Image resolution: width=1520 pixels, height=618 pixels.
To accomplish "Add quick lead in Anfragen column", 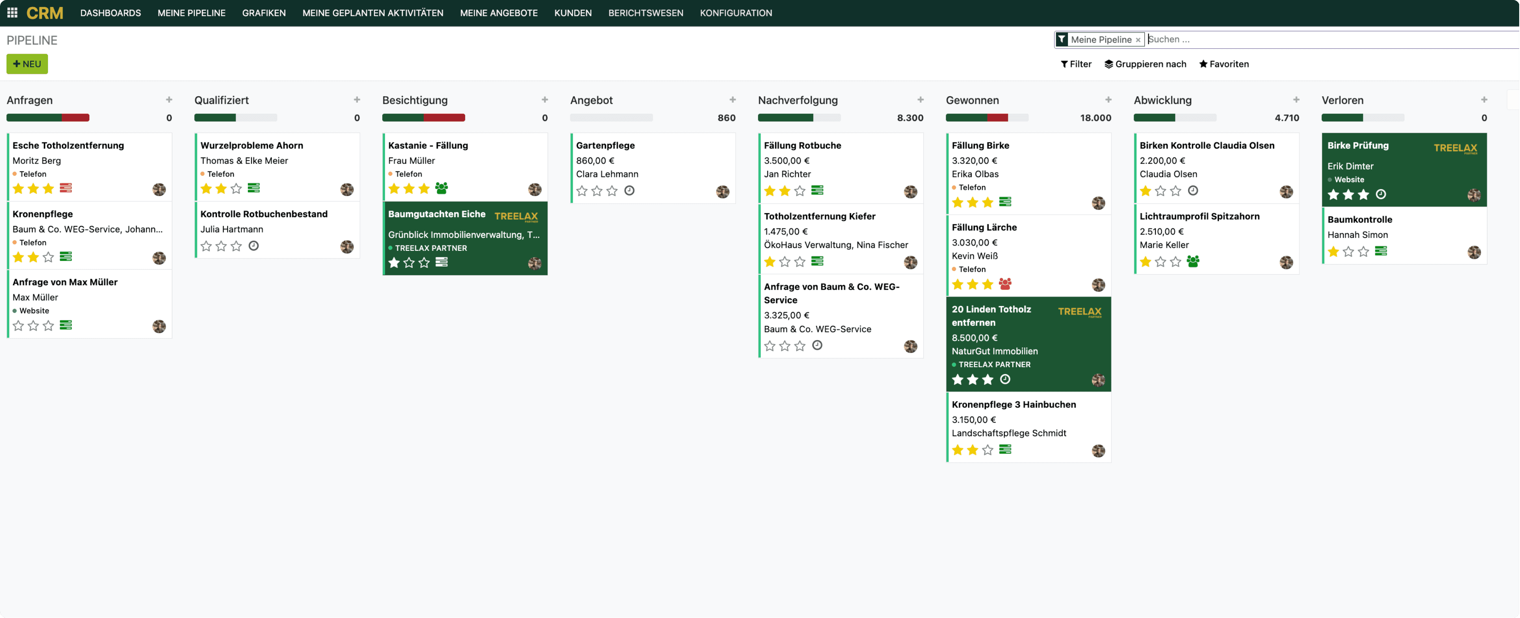I will coord(169,100).
